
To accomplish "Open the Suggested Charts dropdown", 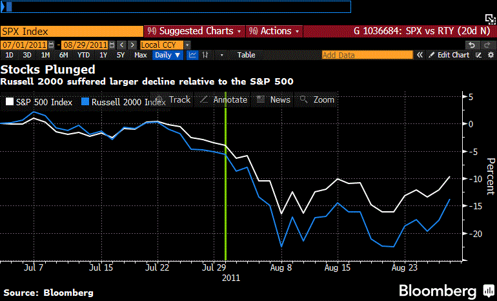I will click(x=195, y=31).
